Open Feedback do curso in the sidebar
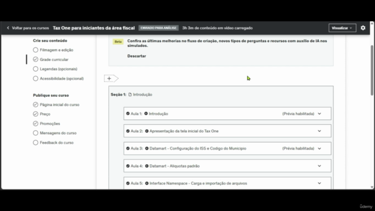Screen dimensions: 375x211 [57, 142]
